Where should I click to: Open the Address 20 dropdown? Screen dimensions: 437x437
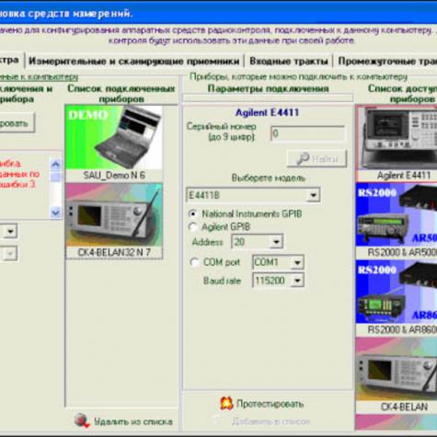[276, 242]
